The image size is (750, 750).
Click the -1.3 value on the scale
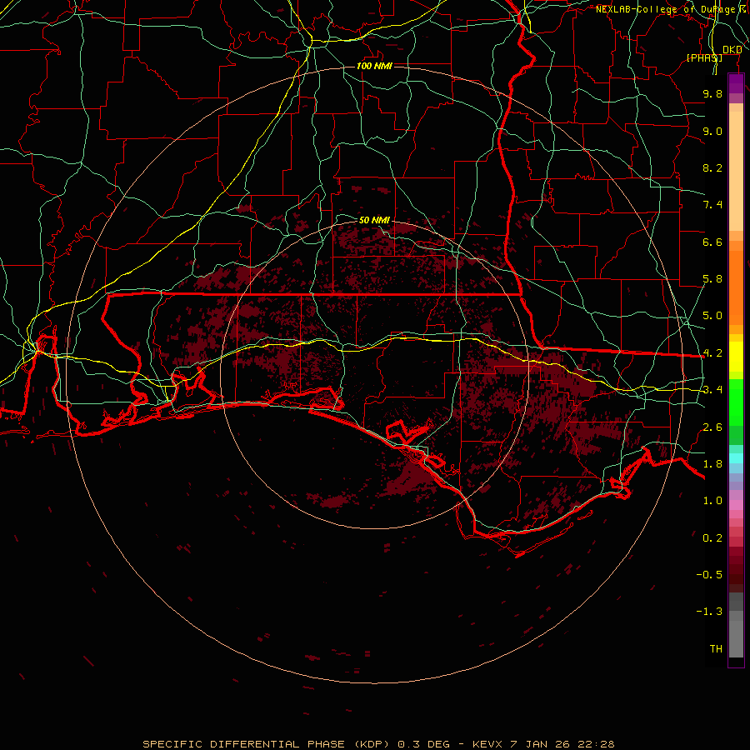tap(709, 612)
